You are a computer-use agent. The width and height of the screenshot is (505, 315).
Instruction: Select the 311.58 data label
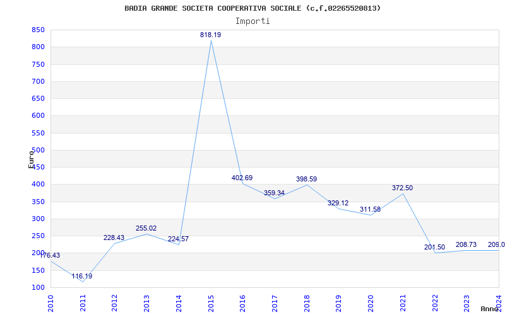[370, 210]
